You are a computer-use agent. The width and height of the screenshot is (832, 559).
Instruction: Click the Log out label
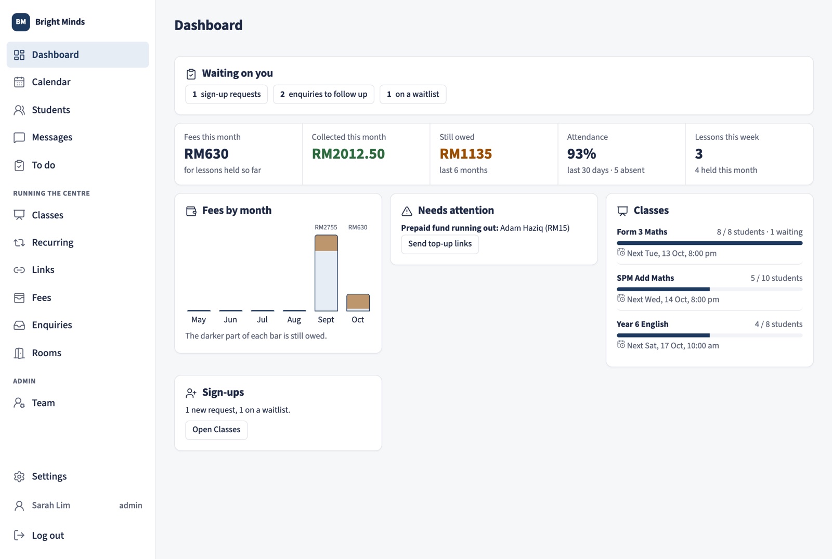click(48, 535)
